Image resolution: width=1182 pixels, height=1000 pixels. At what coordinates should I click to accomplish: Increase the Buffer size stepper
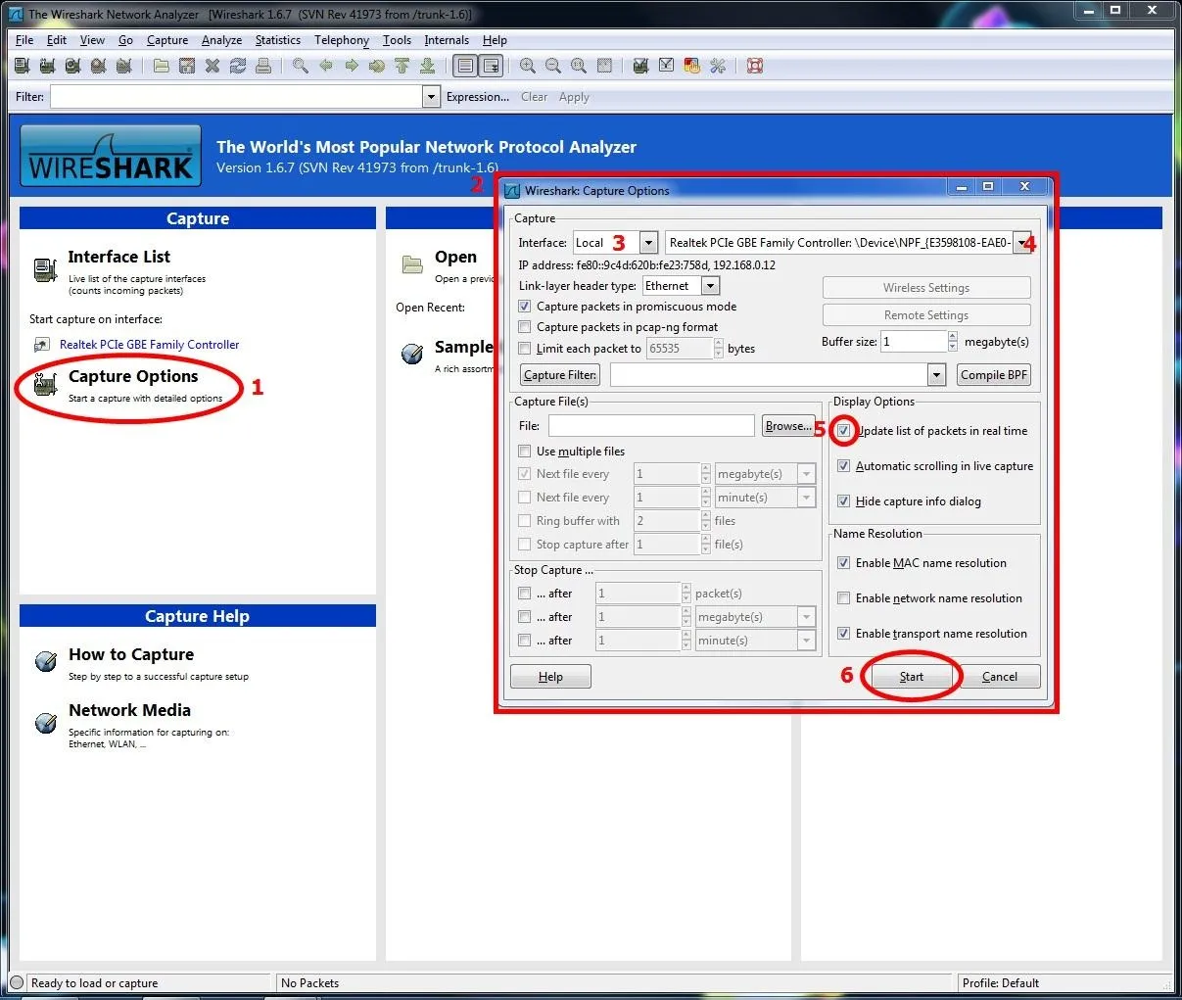[x=953, y=336]
